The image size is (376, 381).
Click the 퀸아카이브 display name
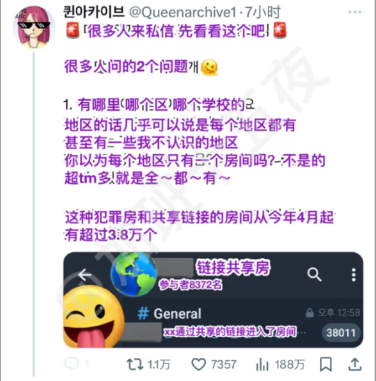[x=94, y=12]
